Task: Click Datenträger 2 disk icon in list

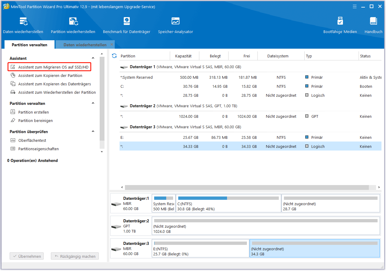Action: tap(124, 106)
